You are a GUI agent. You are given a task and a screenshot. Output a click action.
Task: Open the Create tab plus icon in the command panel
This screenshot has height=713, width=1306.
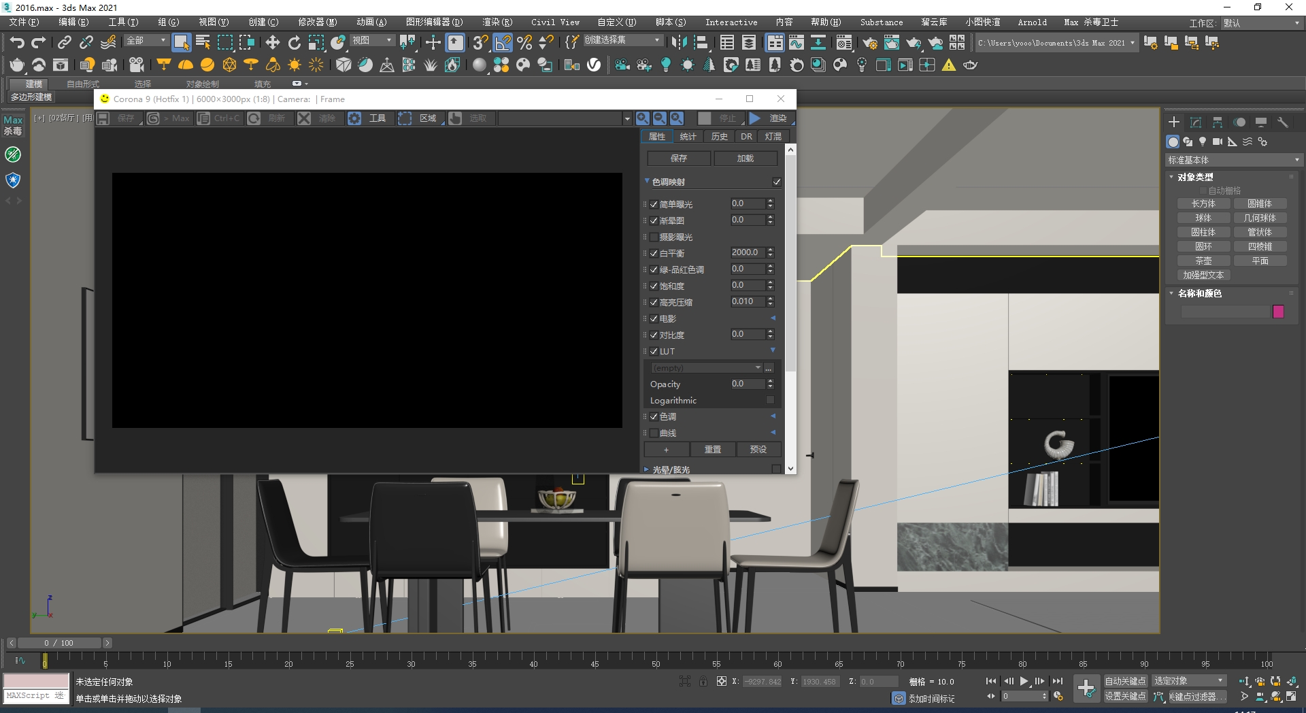(x=1173, y=122)
